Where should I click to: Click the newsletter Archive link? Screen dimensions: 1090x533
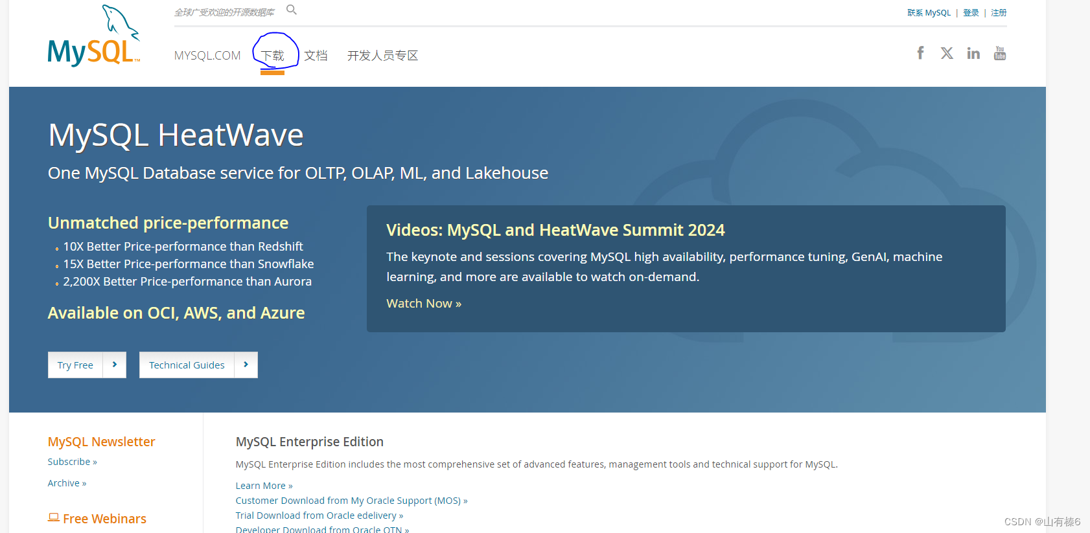[x=67, y=483]
